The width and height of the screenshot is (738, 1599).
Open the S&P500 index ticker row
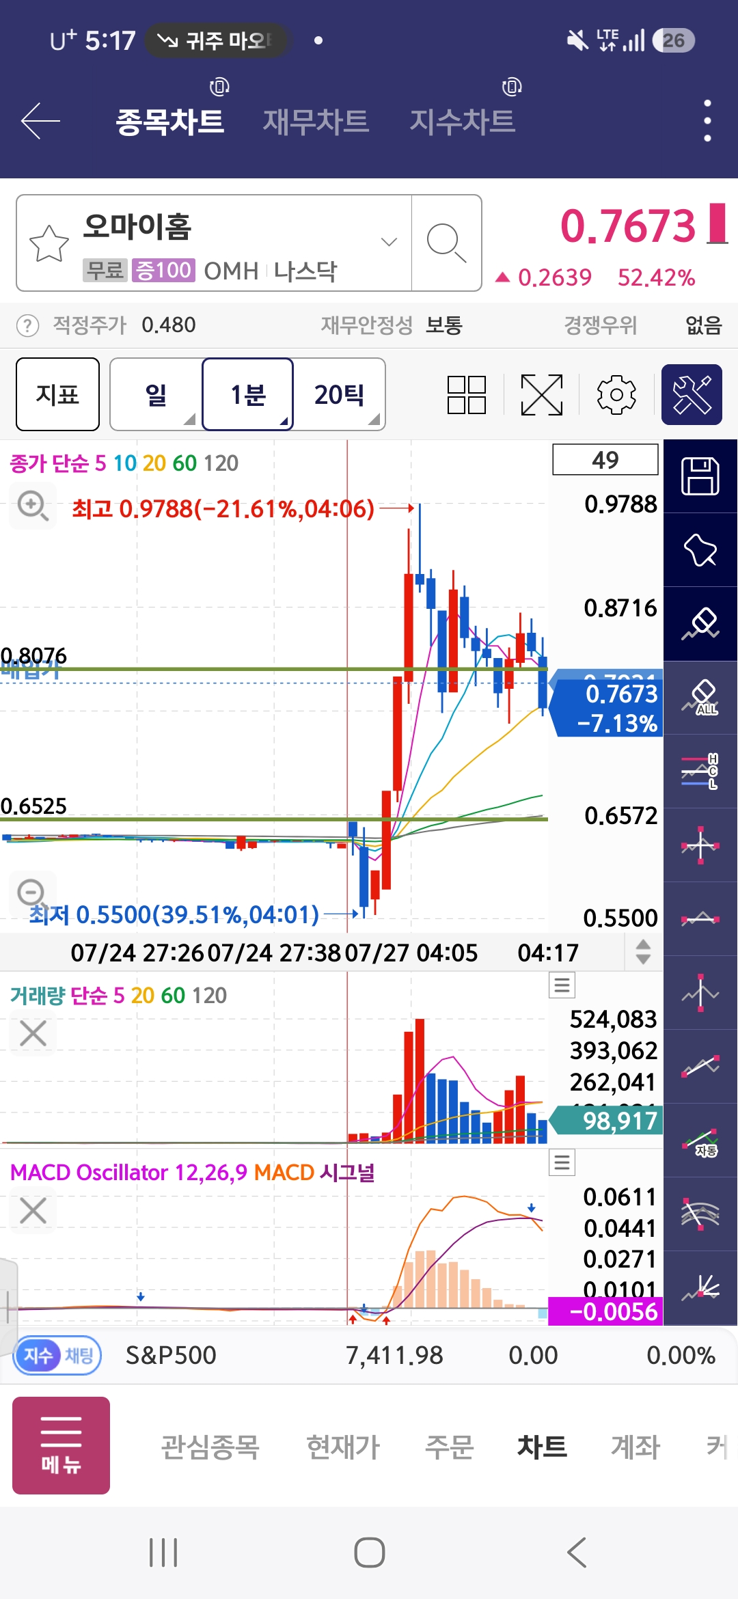pyautogui.click(x=369, y=1355)
